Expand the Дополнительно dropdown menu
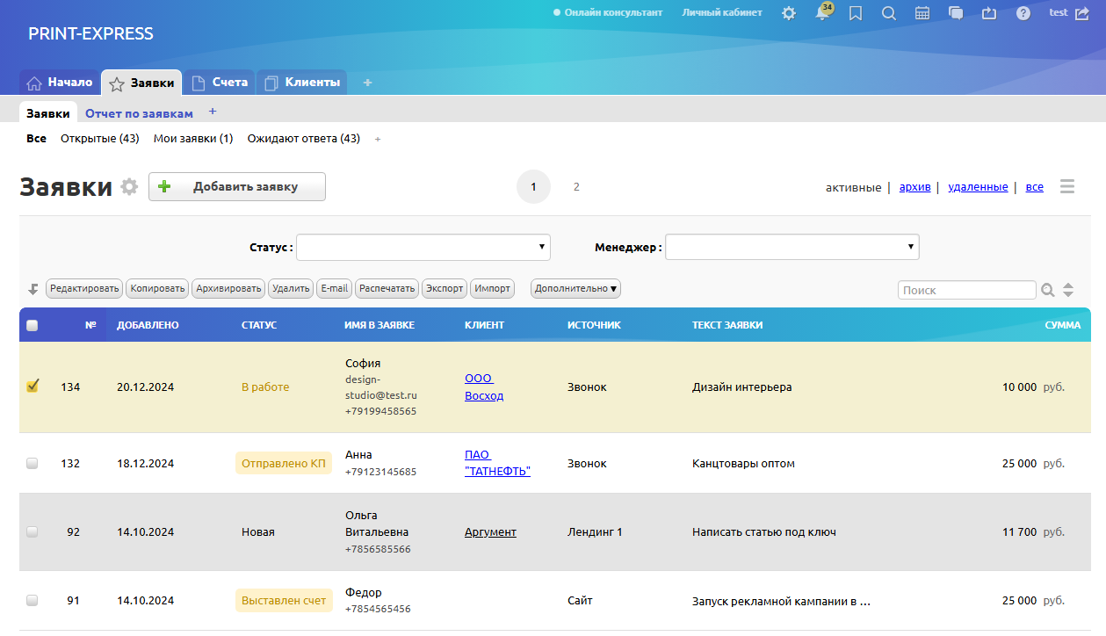Screen dimensions: 1106x636 coord(575,289)
